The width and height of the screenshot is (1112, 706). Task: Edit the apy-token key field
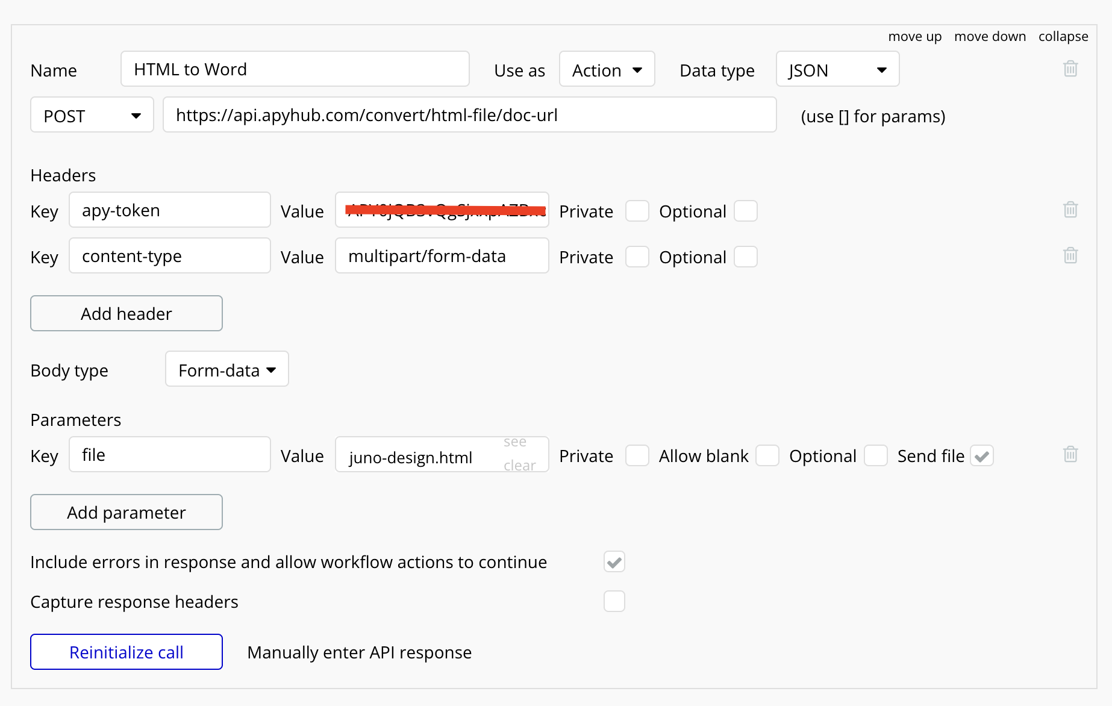[170, 210]
